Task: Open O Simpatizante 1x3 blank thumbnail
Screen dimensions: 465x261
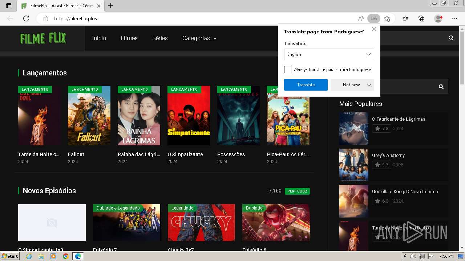Action: tap(52, 223)
